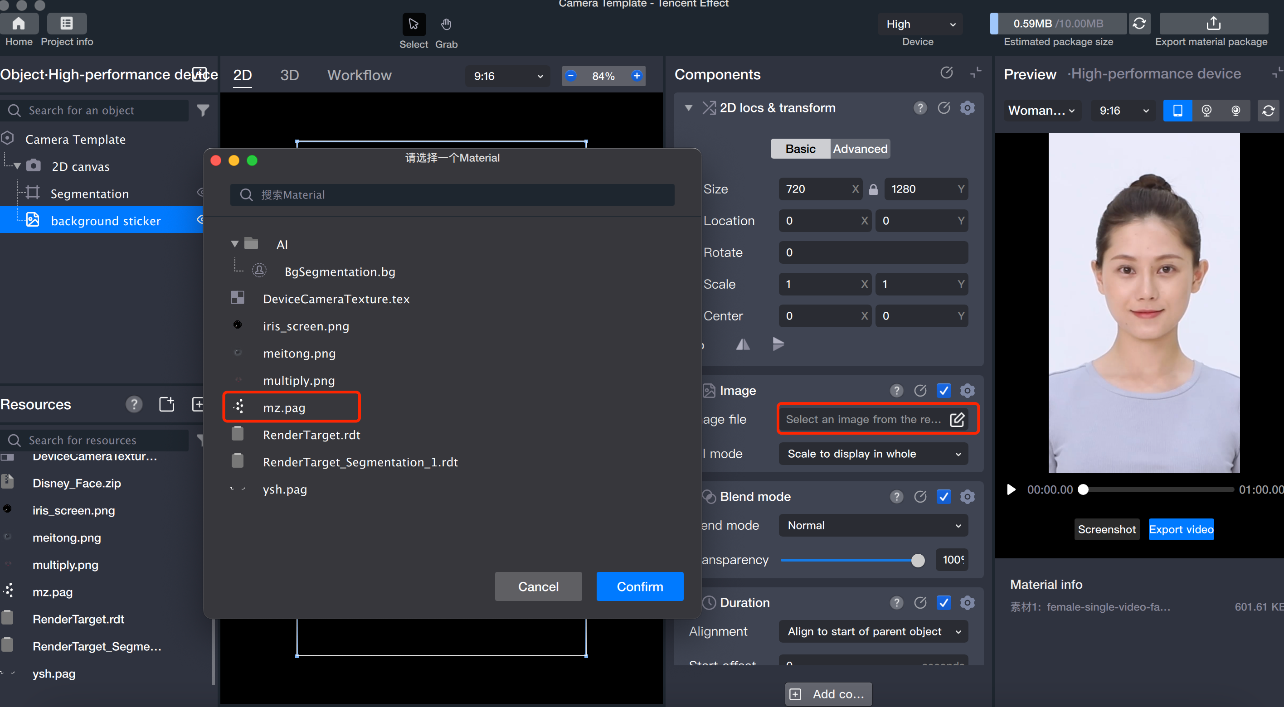Click the flip horizontal mirror icon
Screen dimensions: 1284x707
pyautogui.click(x=743, y=344)
